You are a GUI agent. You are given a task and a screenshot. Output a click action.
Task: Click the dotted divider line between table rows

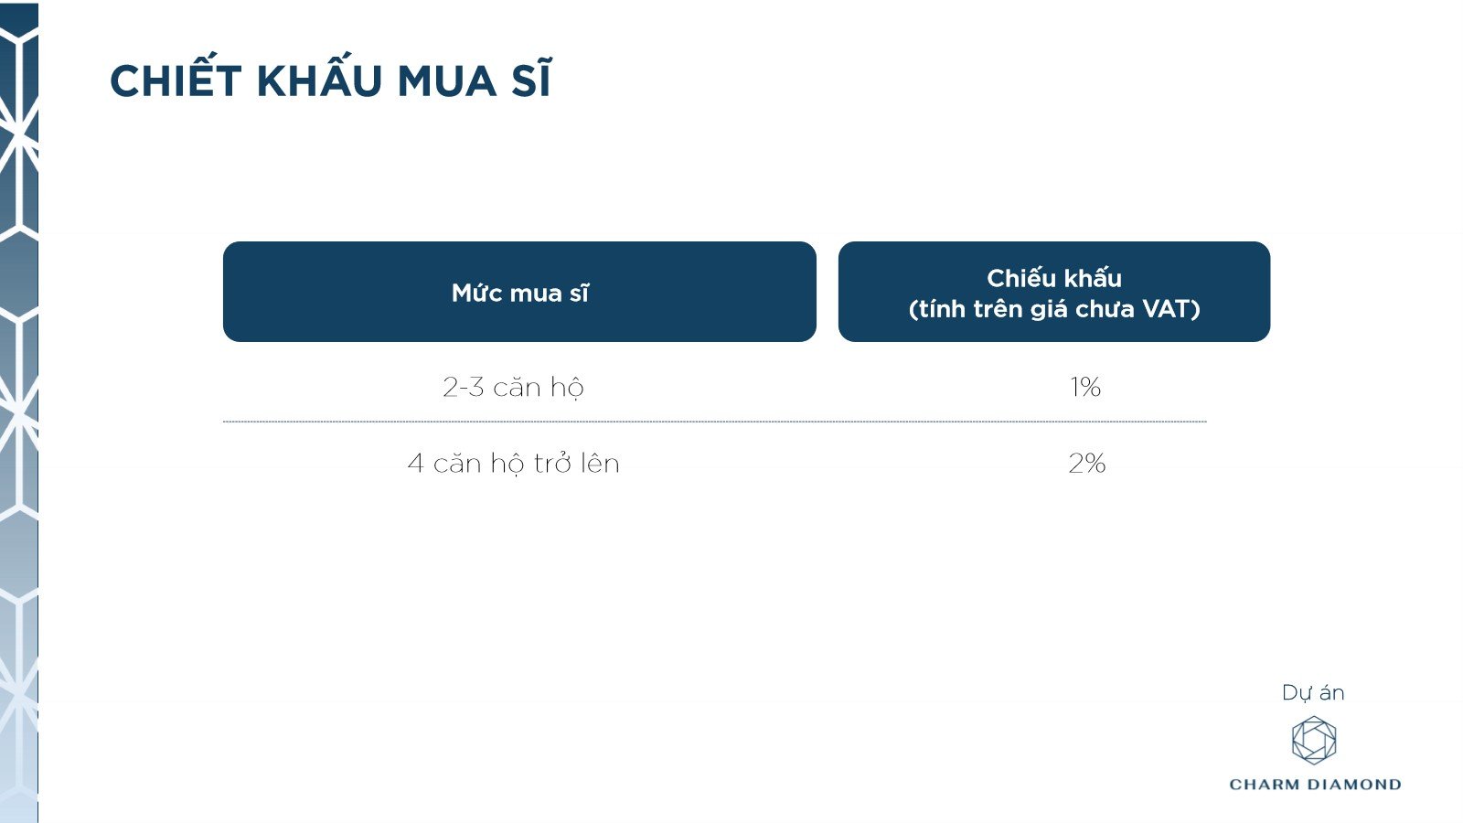(713, 422)
